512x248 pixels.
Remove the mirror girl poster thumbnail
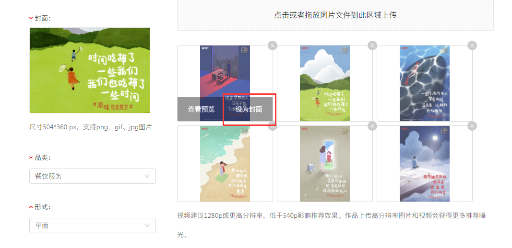pyautogui.click(x=372, y=126)
